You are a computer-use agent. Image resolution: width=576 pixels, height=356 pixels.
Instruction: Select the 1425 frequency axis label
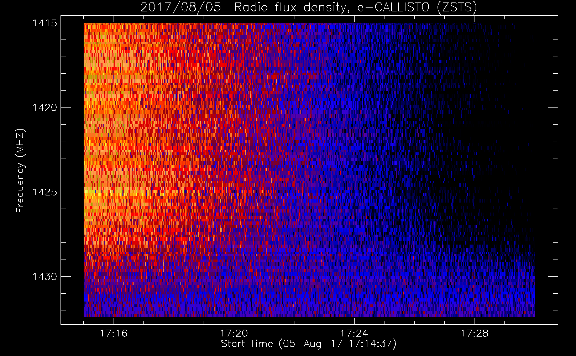click(x=44, y=192)
